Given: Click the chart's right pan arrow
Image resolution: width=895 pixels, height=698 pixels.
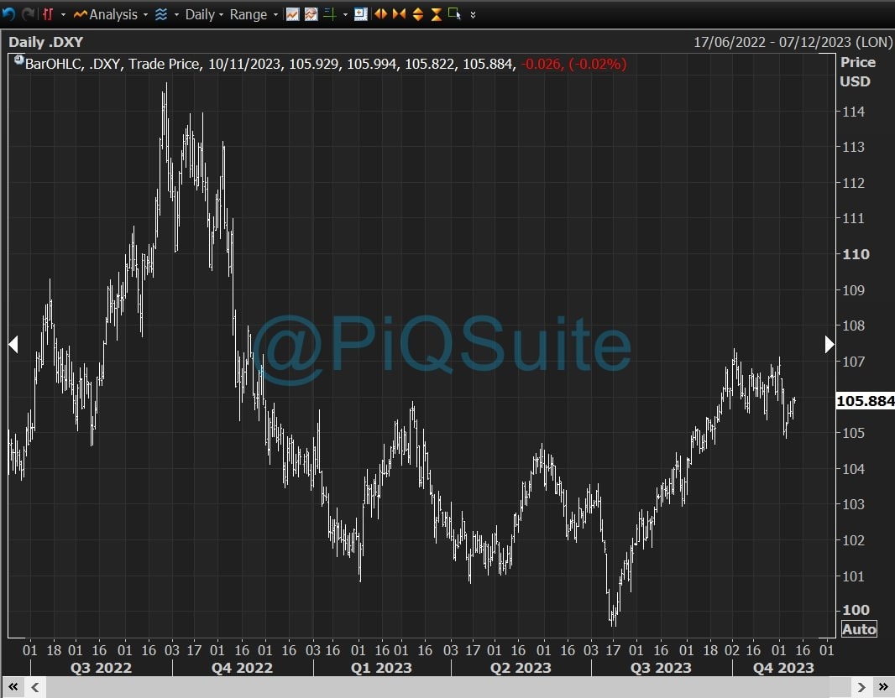Looking at the screenshot, I should pos(830,345).
